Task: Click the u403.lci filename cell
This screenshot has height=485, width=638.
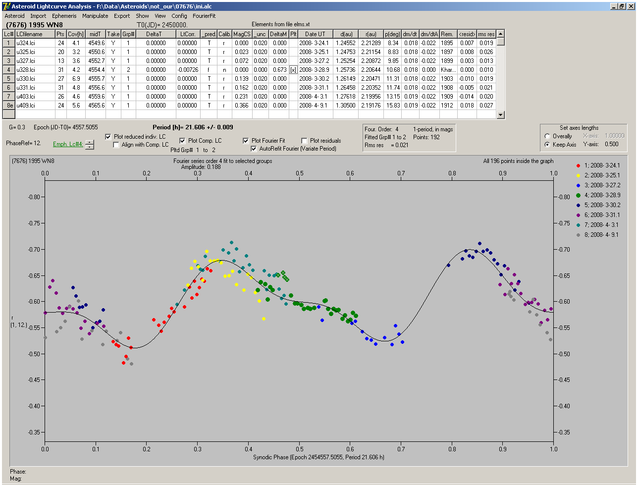Action: tap(34, 97)
